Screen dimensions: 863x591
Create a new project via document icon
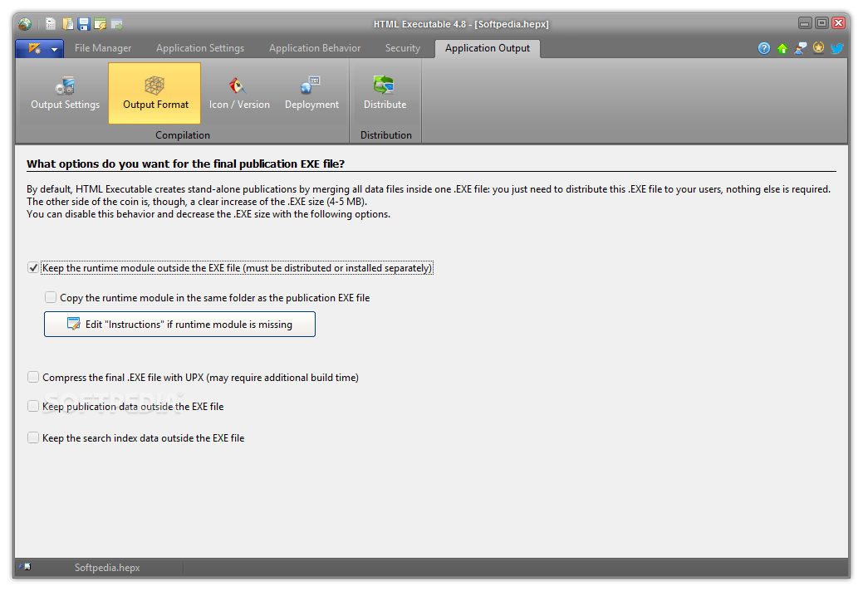pyautogui.click(x=51, y=23)
